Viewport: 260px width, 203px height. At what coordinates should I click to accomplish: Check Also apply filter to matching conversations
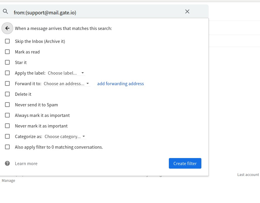(x=7, y=147)
